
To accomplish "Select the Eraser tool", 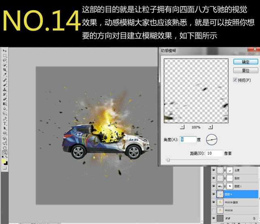I will tap(4, 99).
